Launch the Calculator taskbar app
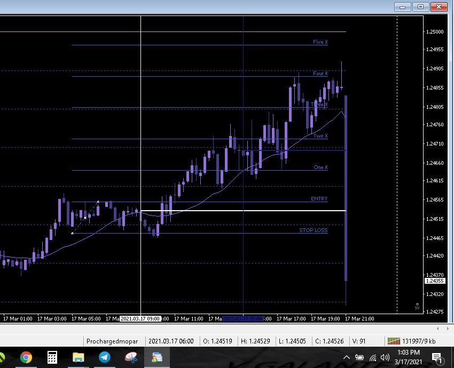This screenshot has height=368, width=454. click(52, 357)
